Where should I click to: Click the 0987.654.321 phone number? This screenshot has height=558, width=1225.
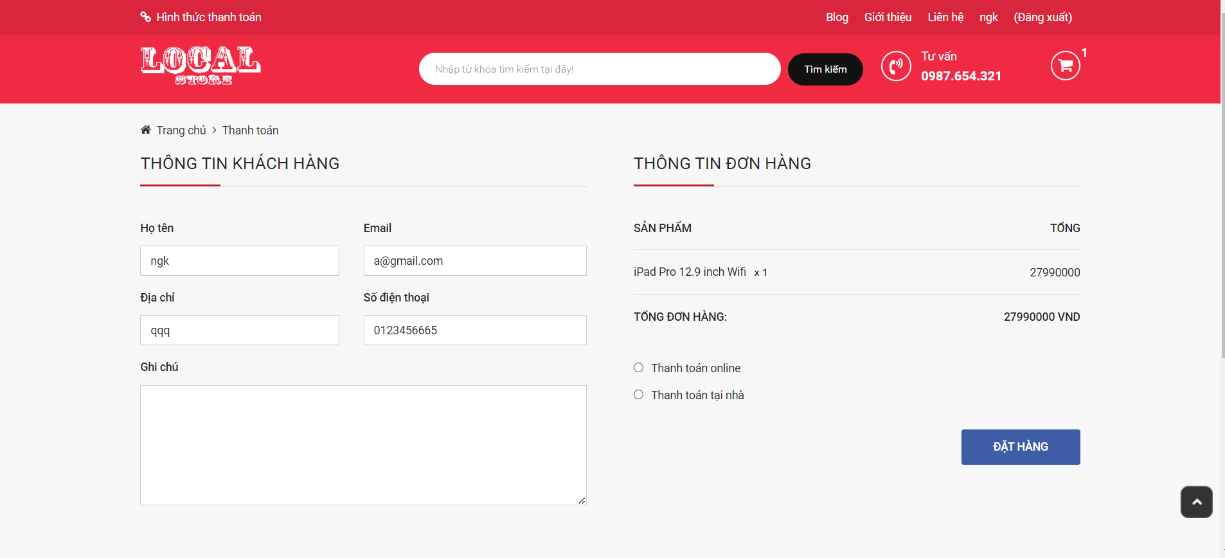(x=961, y=76)
